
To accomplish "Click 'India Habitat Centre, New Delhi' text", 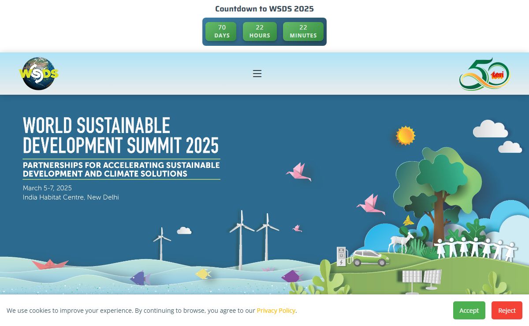I will (71, 197).
